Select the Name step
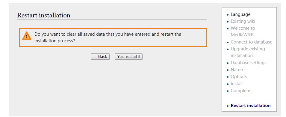The height and width of the screenshot is (117, 286). tap(237, 70)
